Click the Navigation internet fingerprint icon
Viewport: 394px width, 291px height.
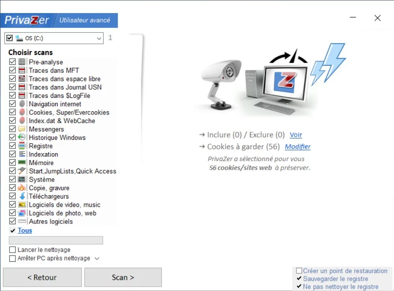coord(22,103)
